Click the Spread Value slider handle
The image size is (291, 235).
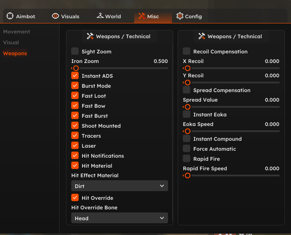click(x=188, y=107)
